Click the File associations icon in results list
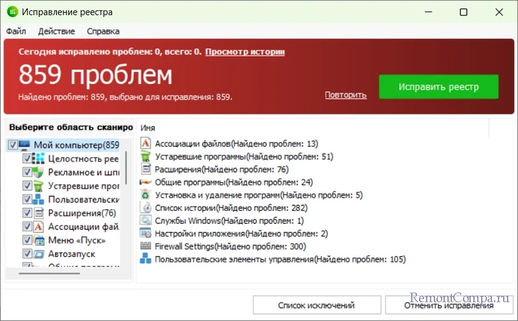The width and height of the screenshot is (518, 321). pos(146,143)
